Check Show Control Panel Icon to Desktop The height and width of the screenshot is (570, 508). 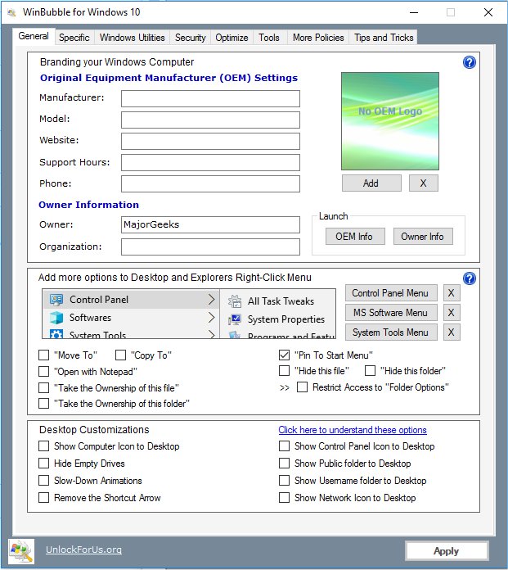coord(285,446)
